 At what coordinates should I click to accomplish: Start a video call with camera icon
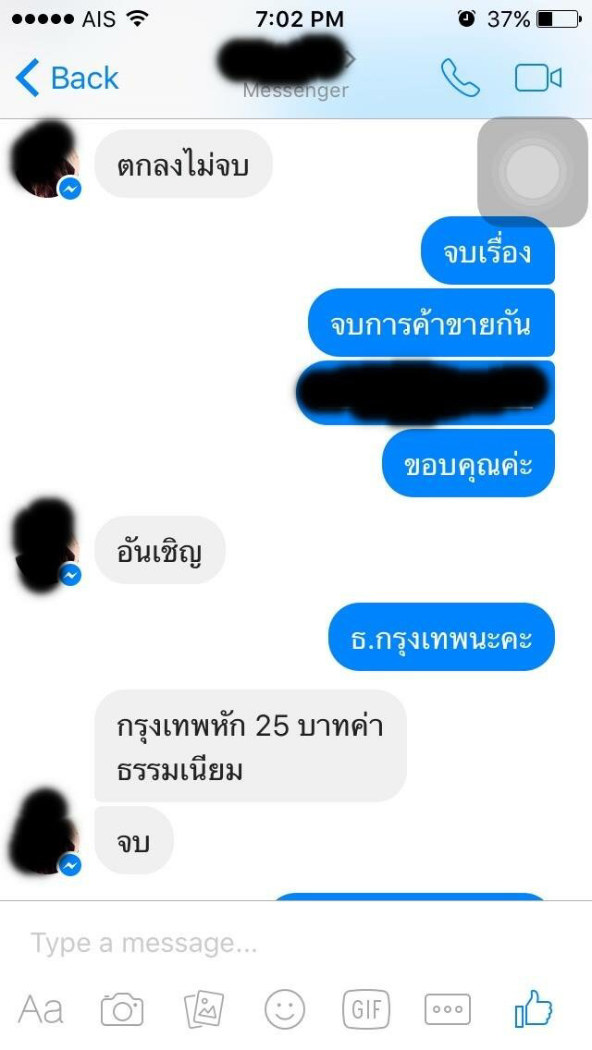pos(537,79)
